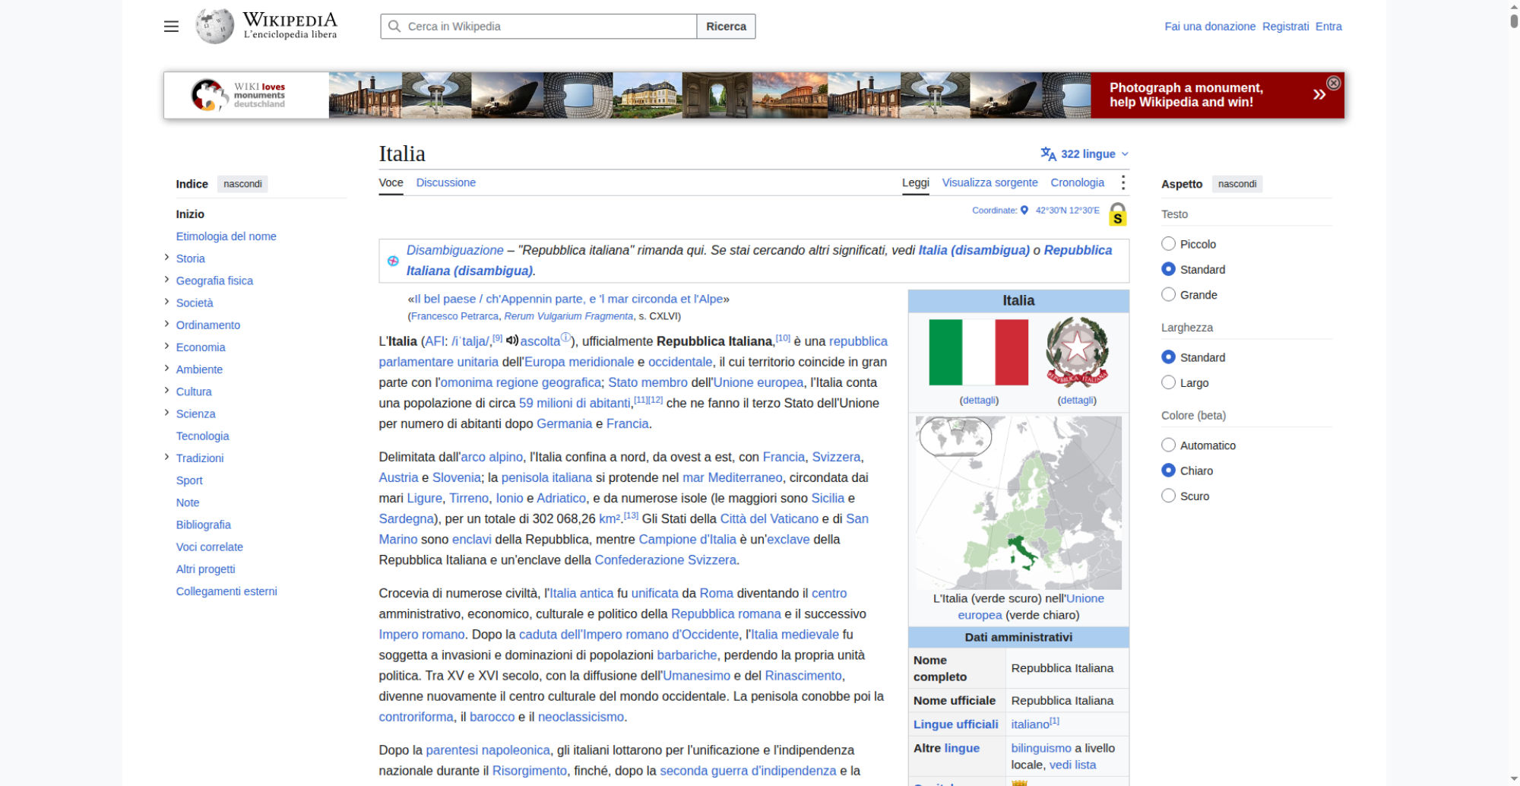Select the Scuro color theme

[1168, 496]
